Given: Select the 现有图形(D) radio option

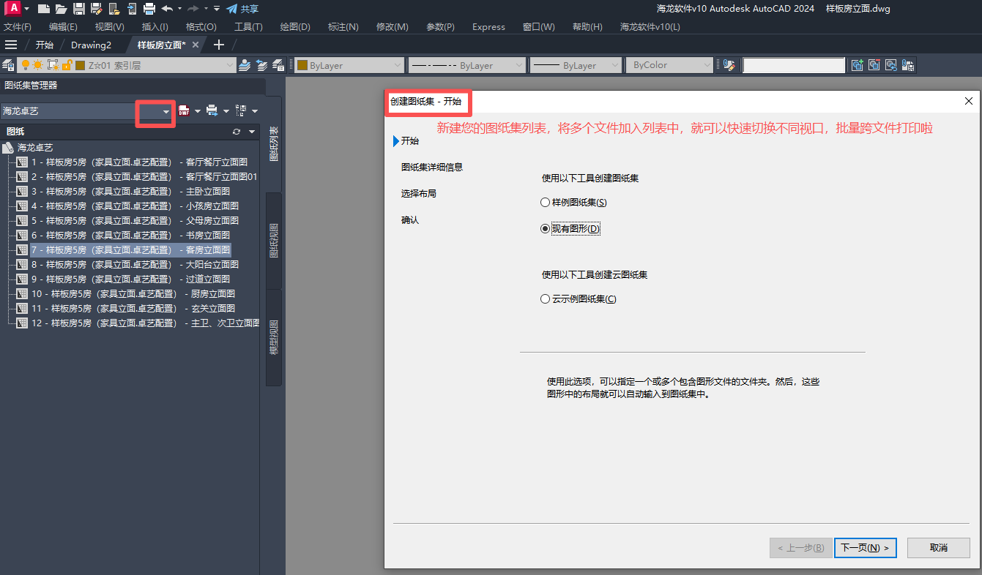Looking at the screenshot, I should [x=545, y=228].
